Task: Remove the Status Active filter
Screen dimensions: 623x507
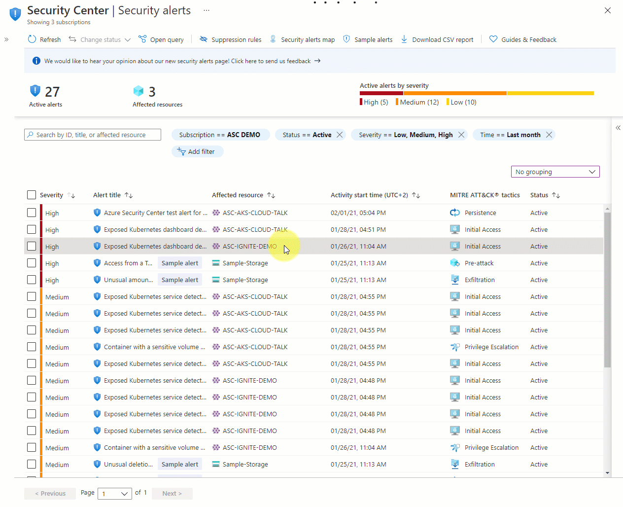Action: (339, 134)
